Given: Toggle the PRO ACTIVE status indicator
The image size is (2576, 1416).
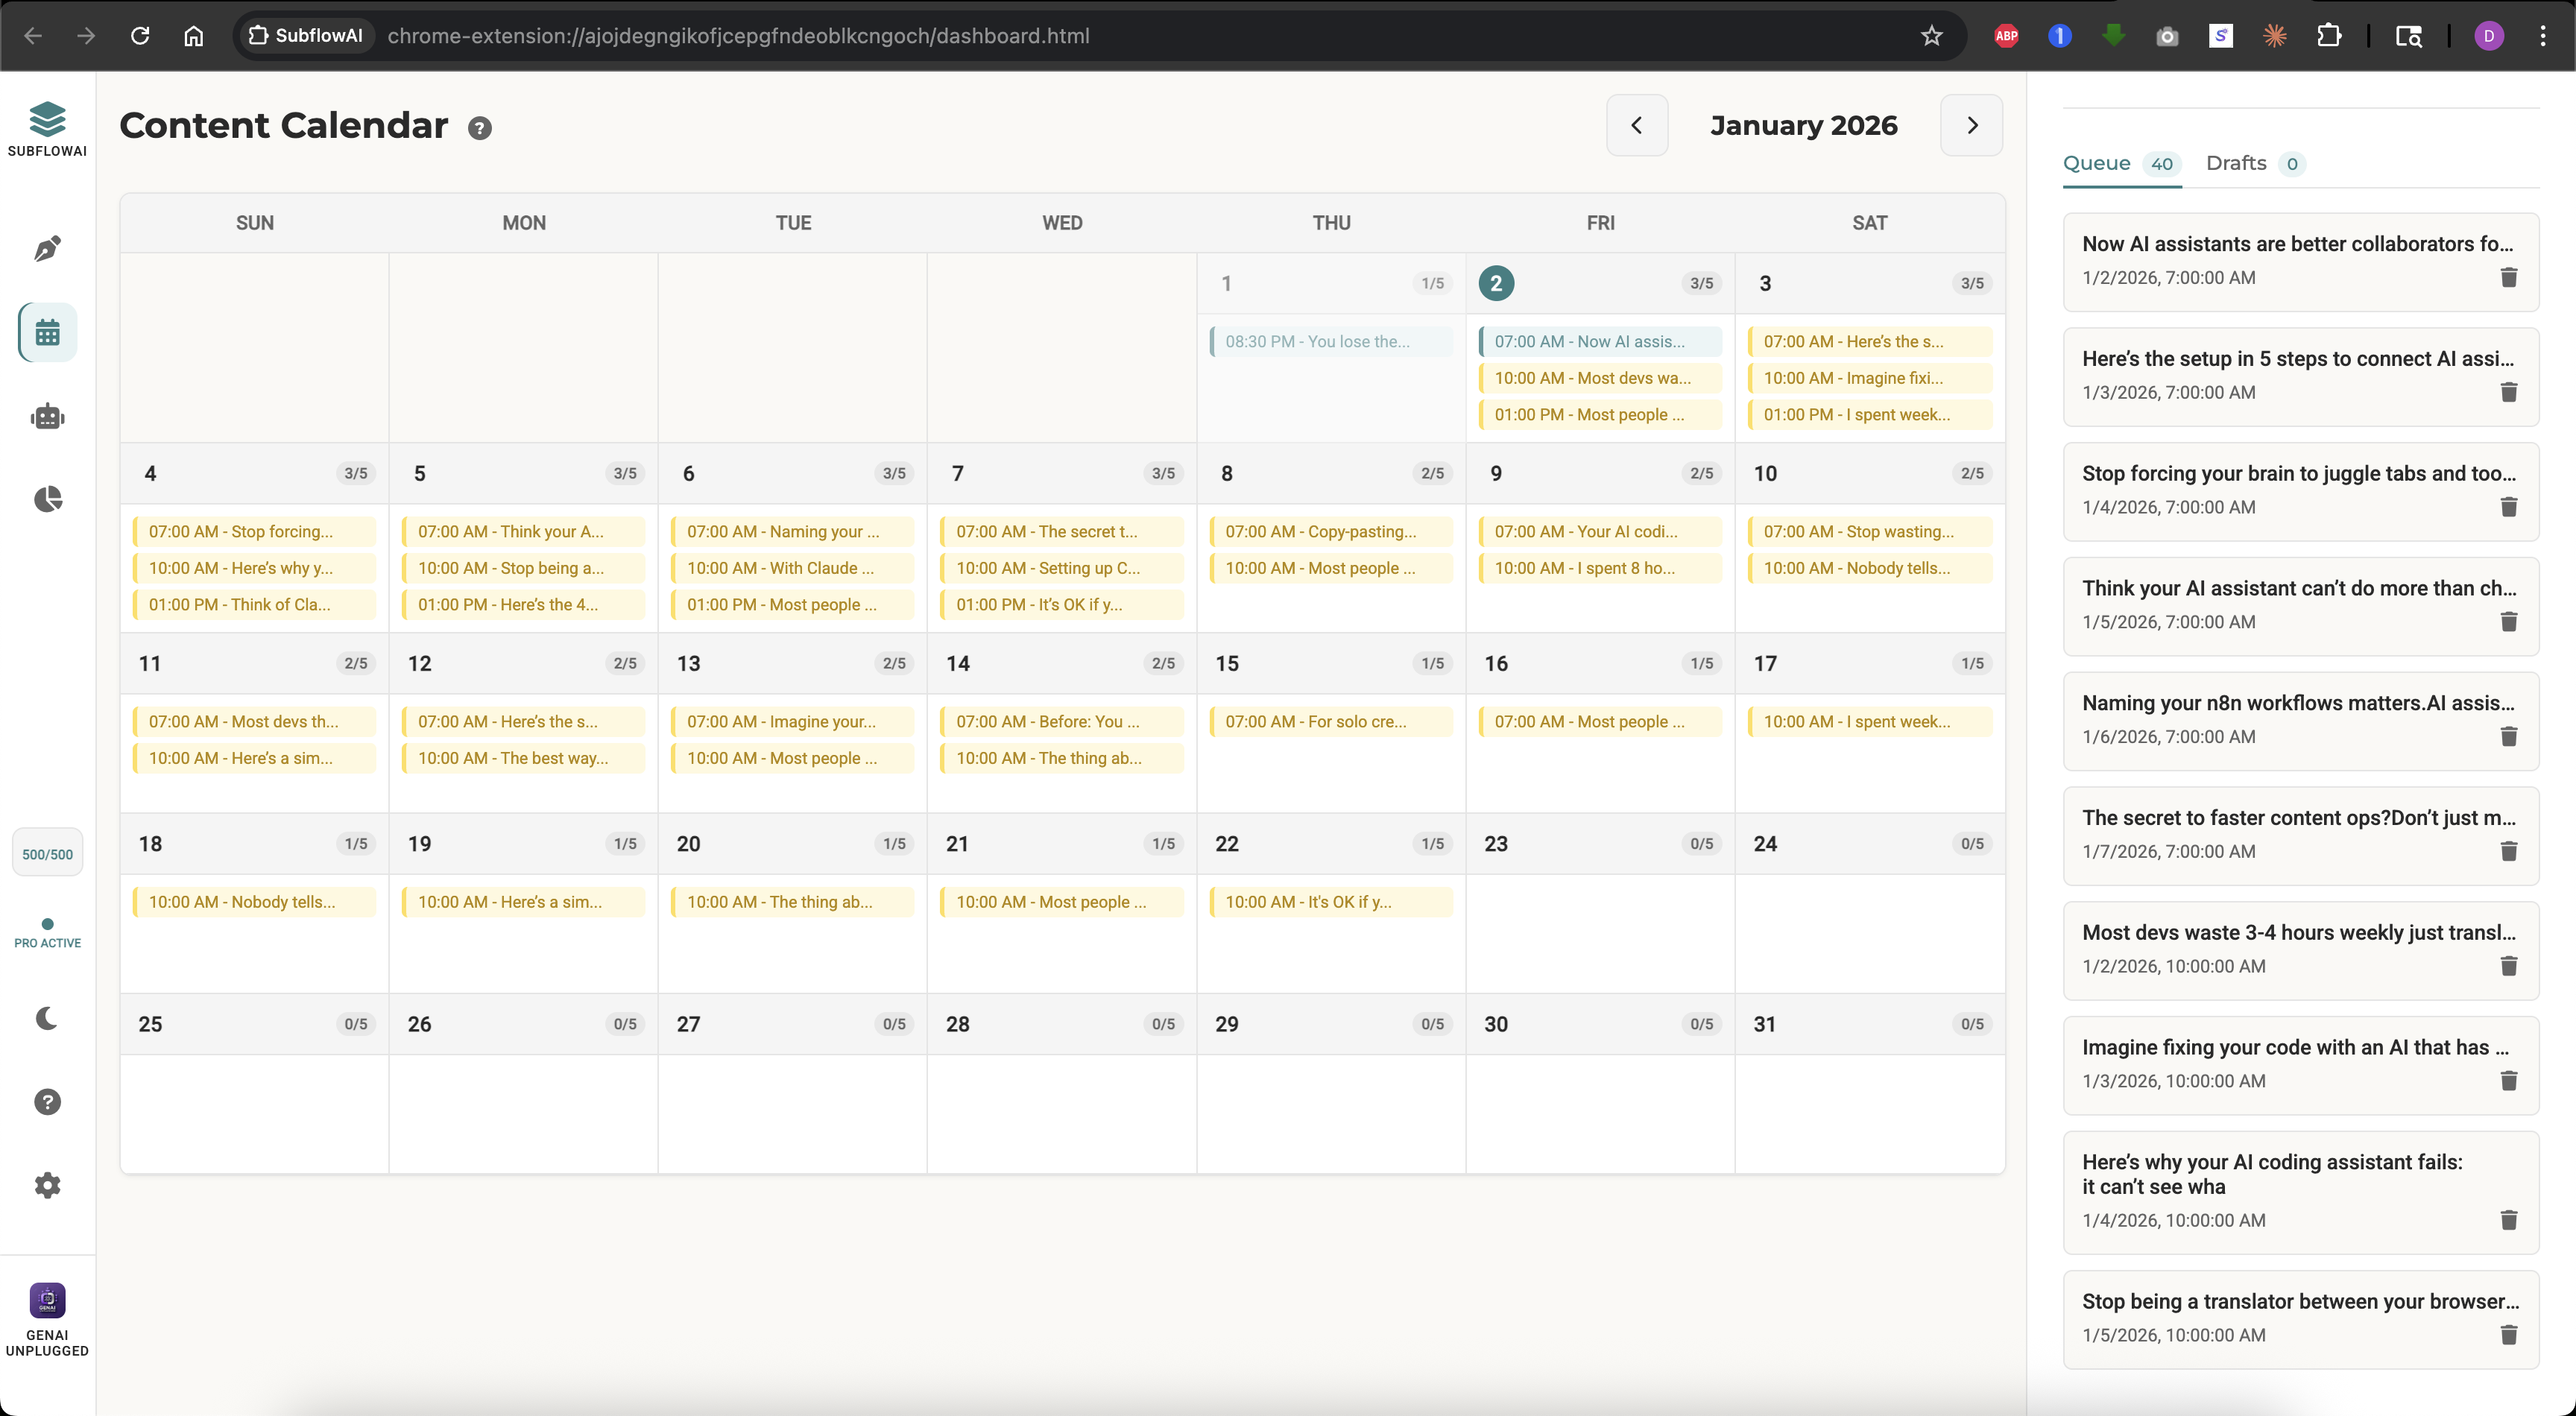Looking at the screenshot, I should point(47,934).
